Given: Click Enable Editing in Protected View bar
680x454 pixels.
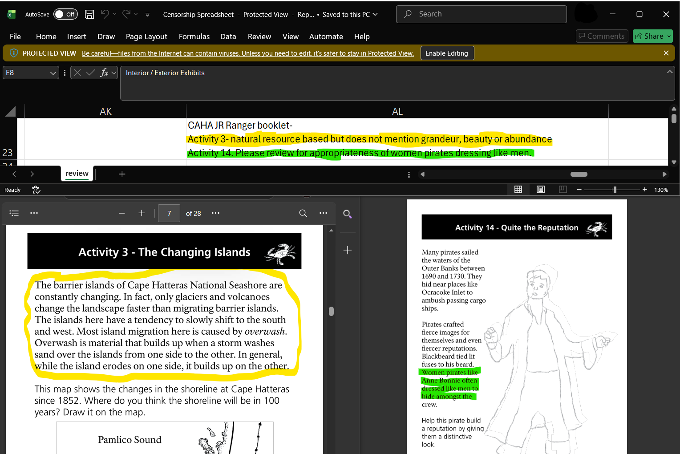Looking at the screenshot, I should [447, 53].
